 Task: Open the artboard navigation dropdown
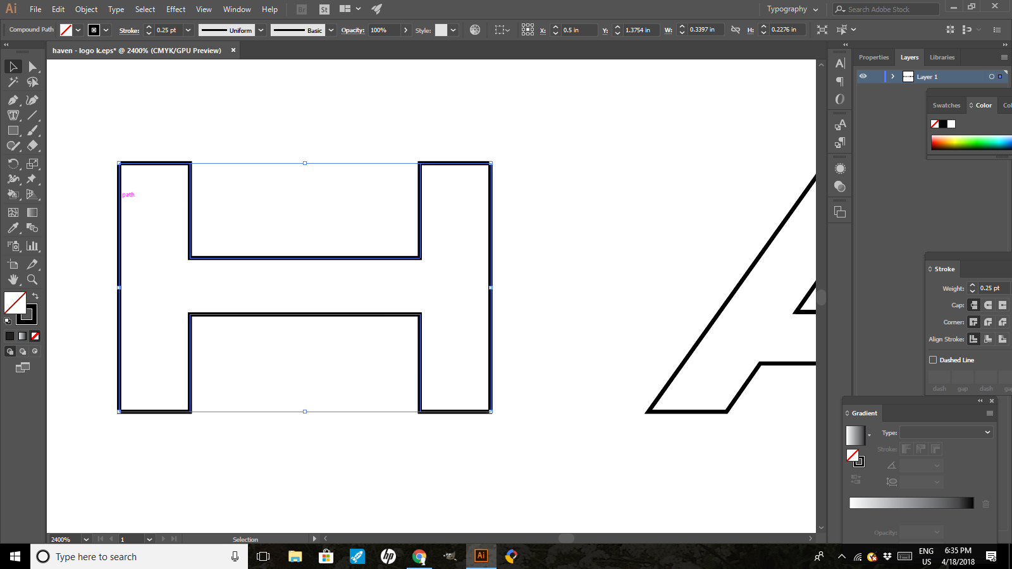pos(149,539)
